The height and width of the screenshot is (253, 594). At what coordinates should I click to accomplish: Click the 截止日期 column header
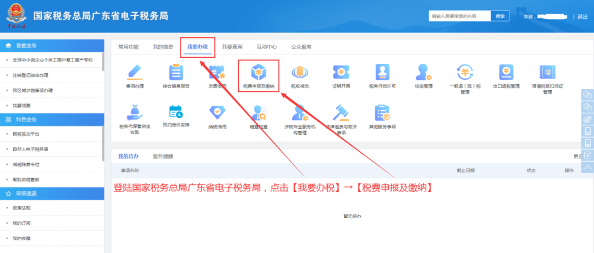(466, 170)
